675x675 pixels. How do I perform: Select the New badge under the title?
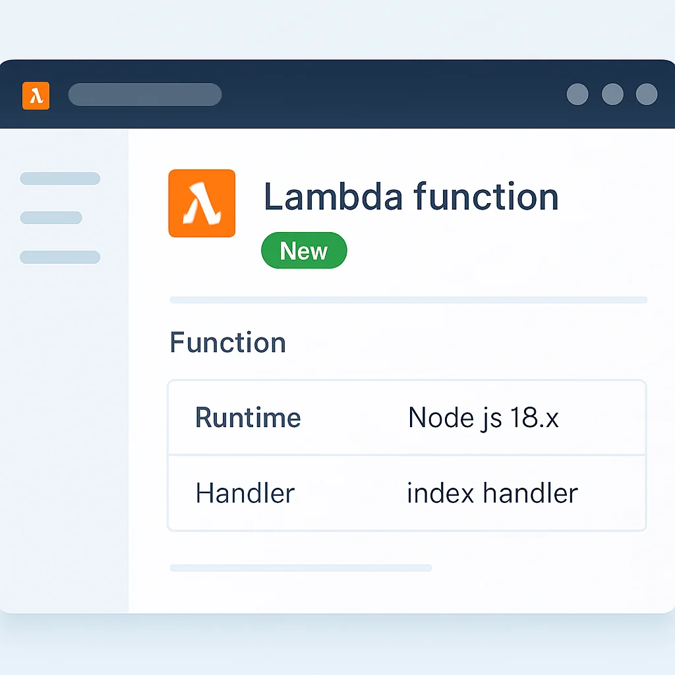(304, 250)
